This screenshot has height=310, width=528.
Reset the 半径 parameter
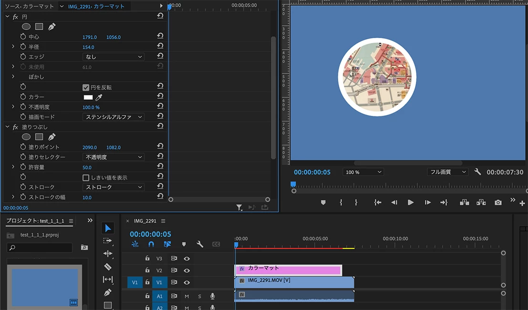pos(160,46)
